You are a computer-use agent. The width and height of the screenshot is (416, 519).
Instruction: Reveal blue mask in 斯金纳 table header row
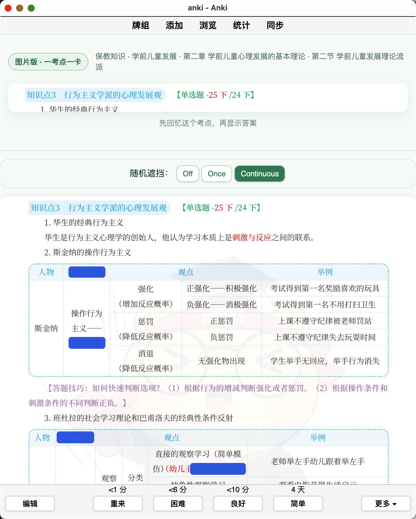(87, 272)
